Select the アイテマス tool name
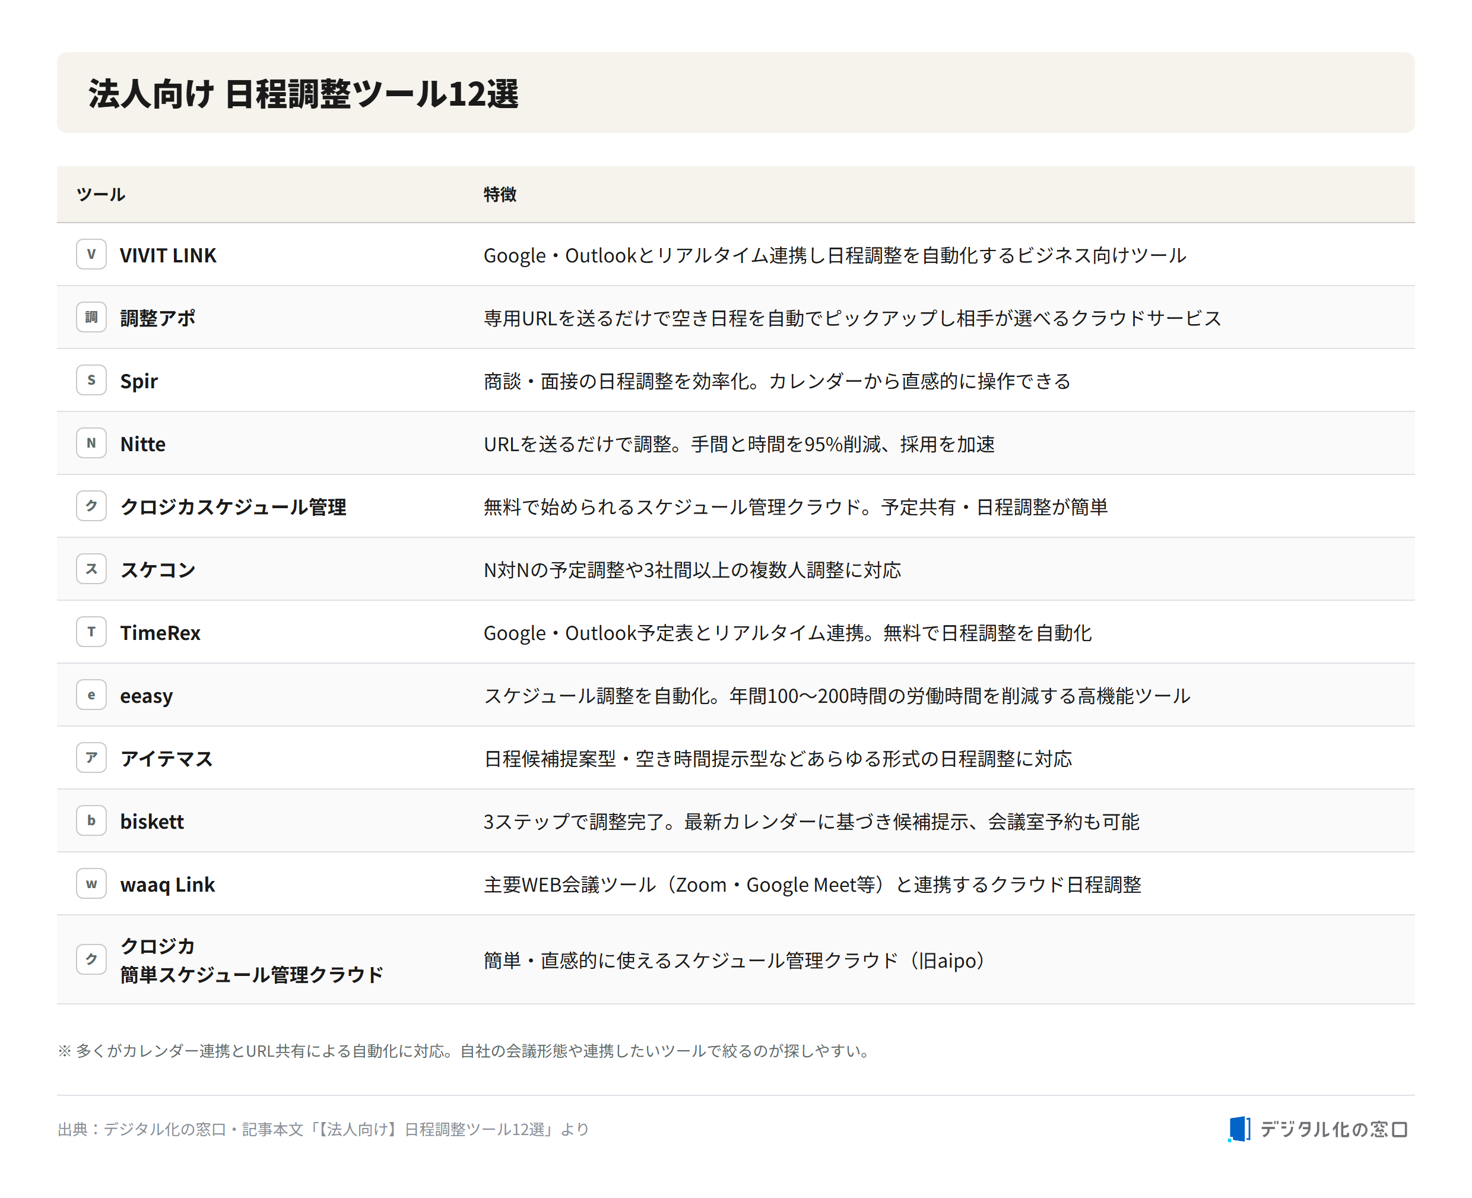 point(166,759)
